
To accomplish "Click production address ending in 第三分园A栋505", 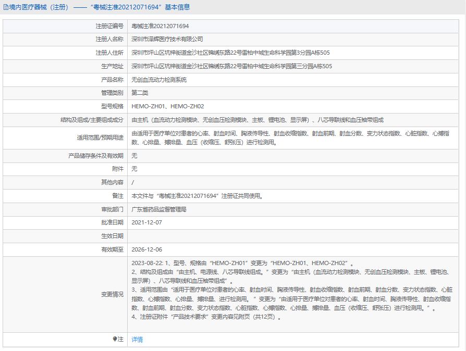I will pos(232,66).
